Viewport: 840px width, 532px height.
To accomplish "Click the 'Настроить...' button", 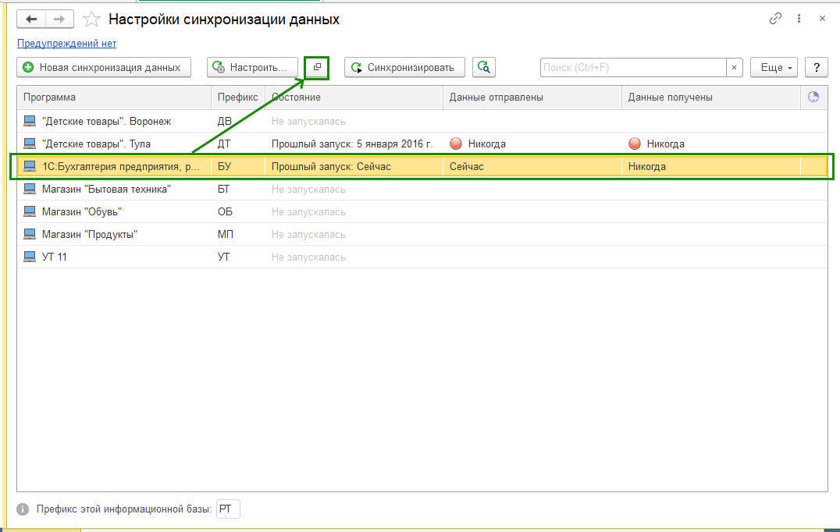I will click(x=252, y=67).
